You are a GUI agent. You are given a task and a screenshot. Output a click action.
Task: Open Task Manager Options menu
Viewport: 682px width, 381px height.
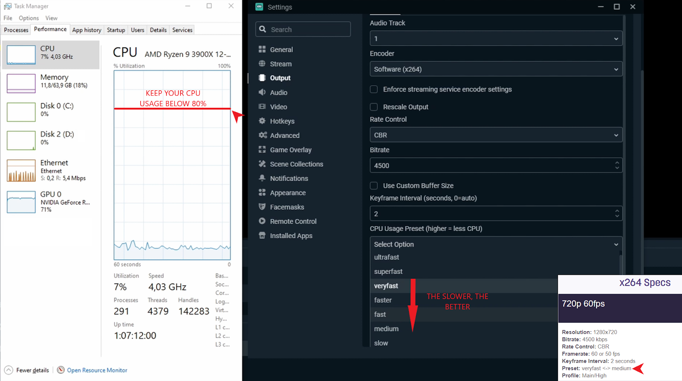(29, 18)
